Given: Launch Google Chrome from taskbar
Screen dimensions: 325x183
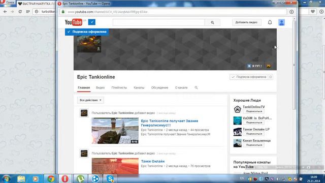Looking at the screenshot, I should 51,178.
